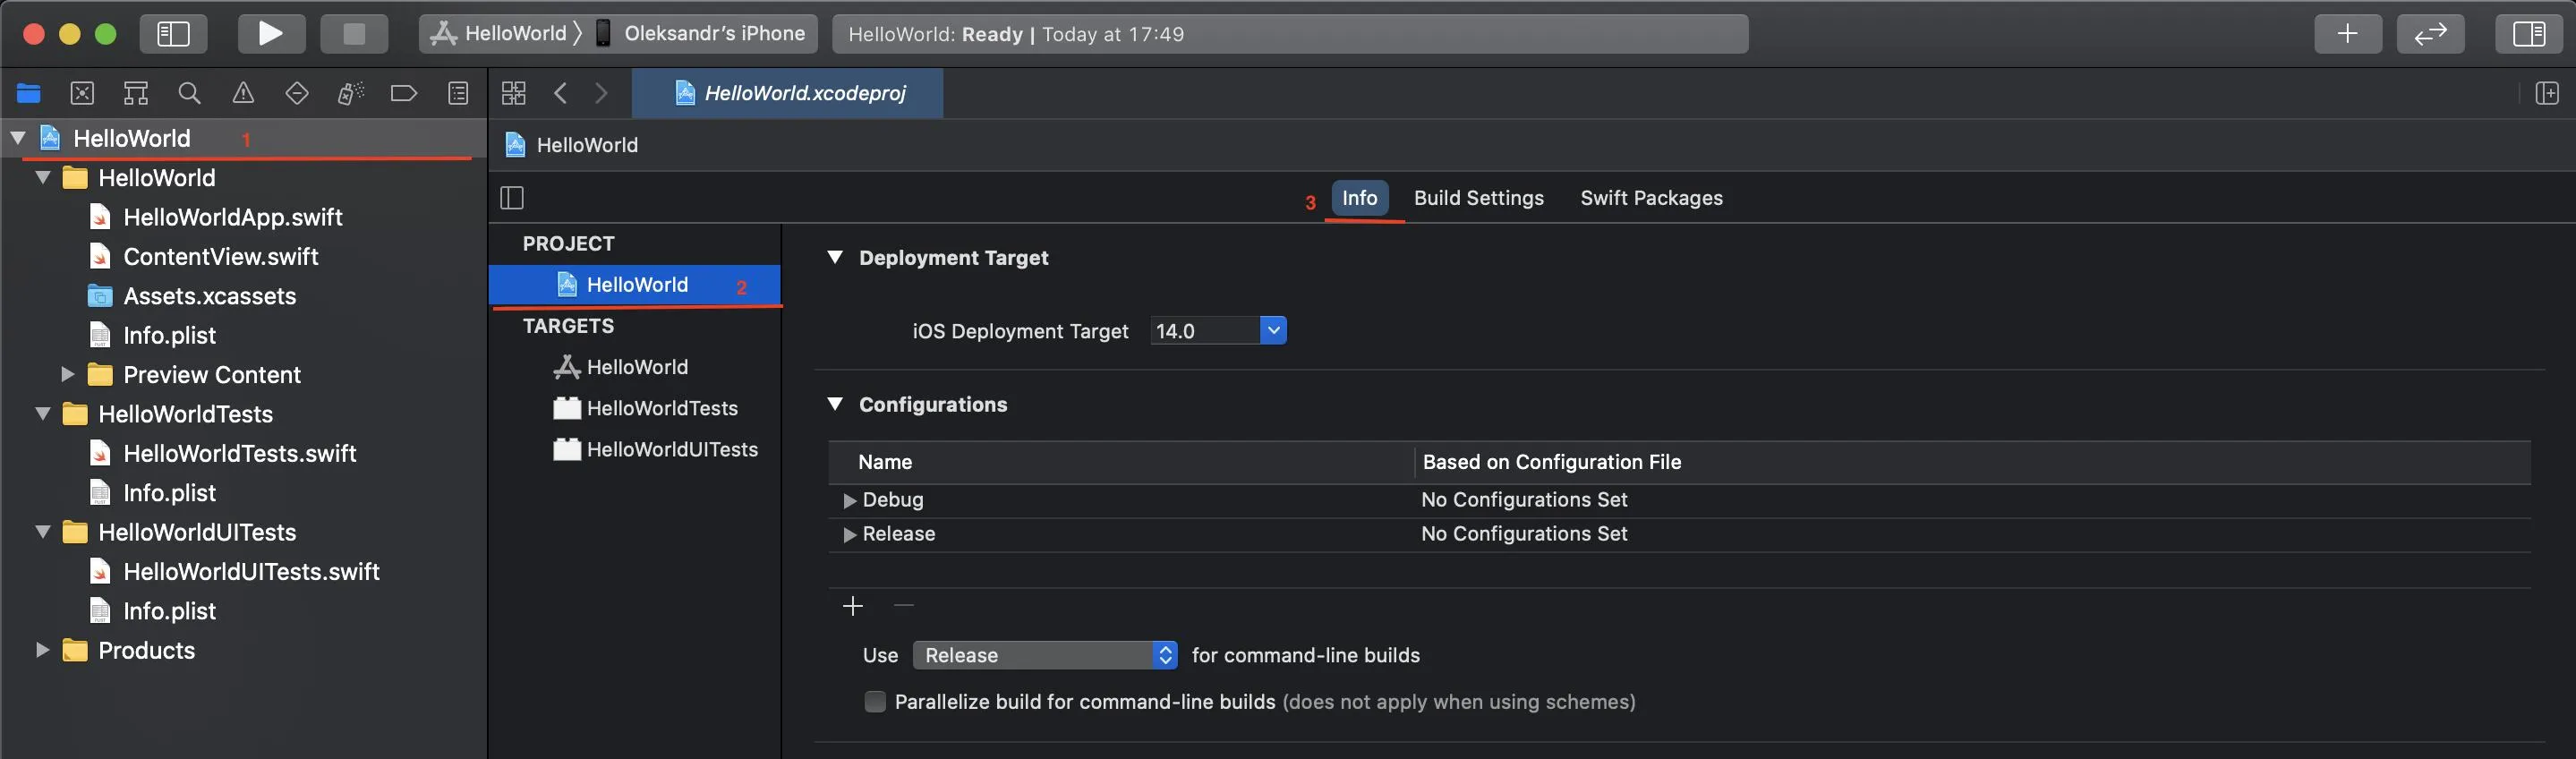Collapse the HelloWorld group folder
The height and width of the screenshot is (759, 2576).
pos(43,177)
